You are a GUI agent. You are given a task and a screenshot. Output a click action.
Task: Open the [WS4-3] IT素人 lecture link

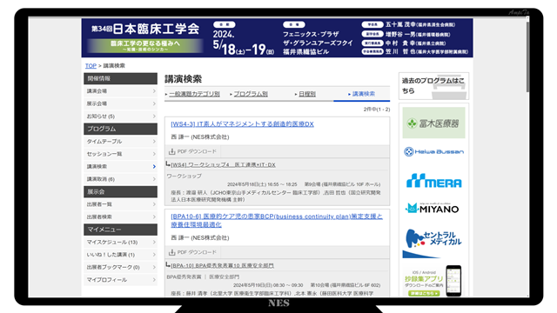[x=242, y=123]
